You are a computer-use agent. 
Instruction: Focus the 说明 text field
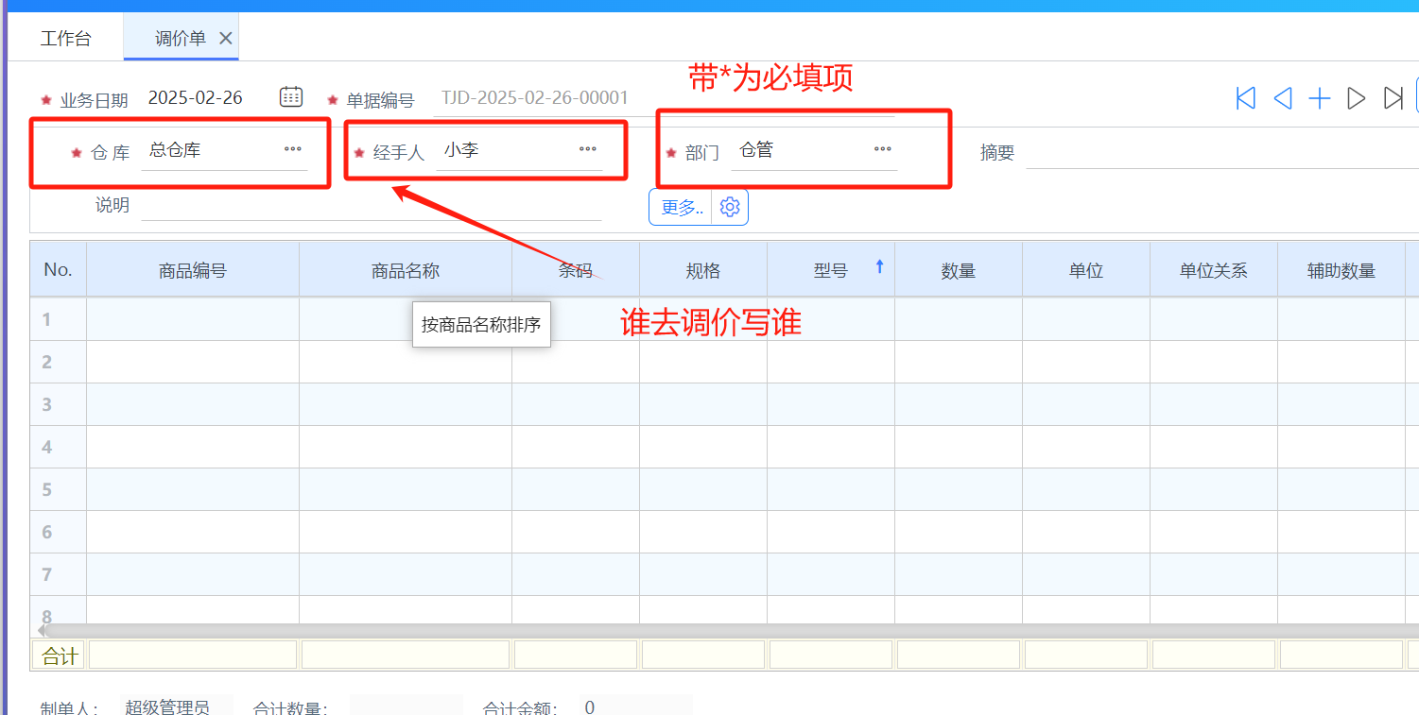click(x=371, y=205)
